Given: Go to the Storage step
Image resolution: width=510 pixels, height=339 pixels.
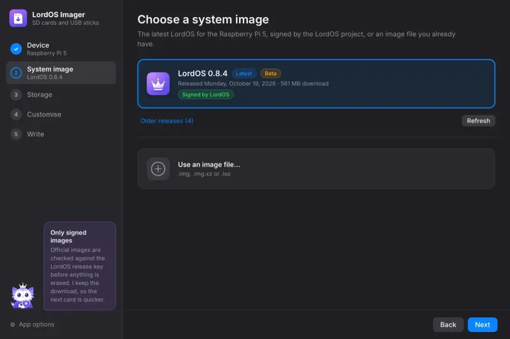Looking at the screenshot, I should coord(61,95).
